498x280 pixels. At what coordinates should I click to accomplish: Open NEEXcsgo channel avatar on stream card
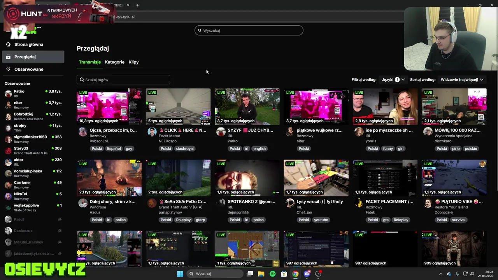[152, 132]
